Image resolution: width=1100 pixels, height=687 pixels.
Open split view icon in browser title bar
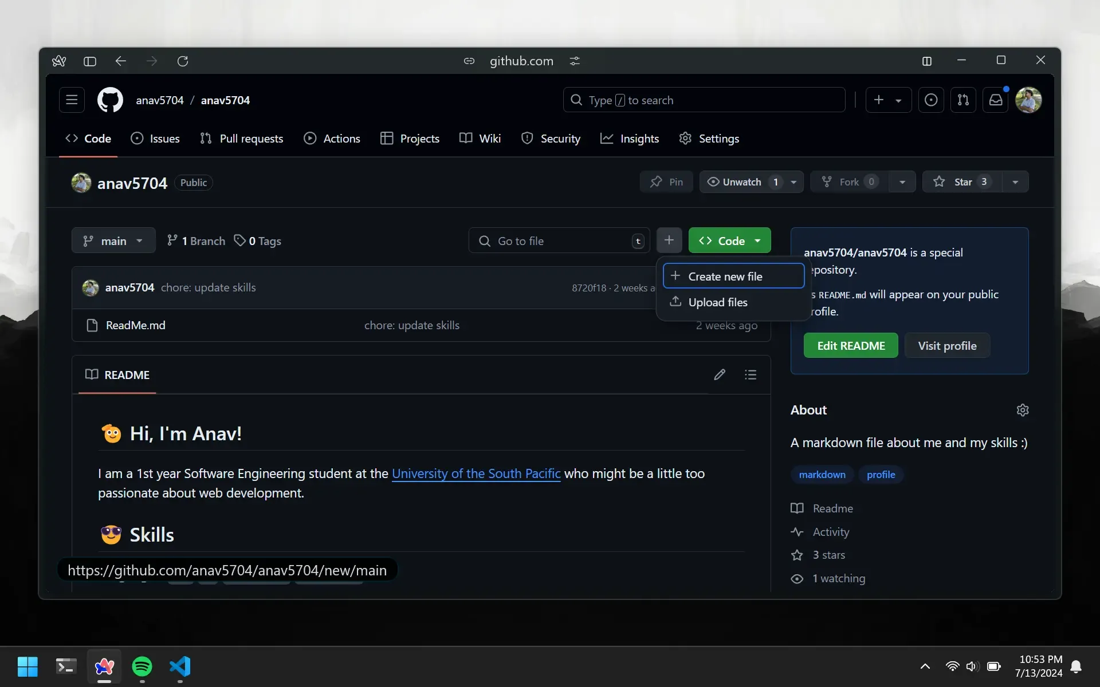click(x=927, y=61)
